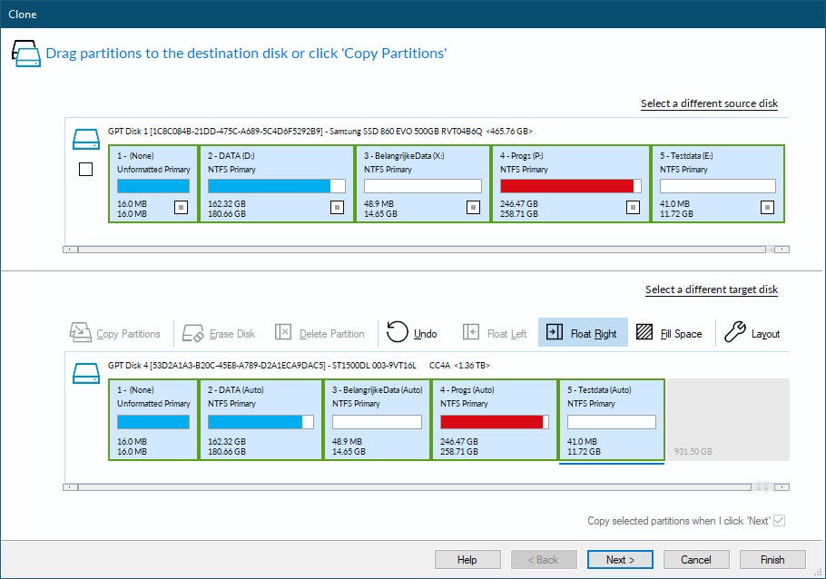Click the Float Left icon
826x579 pixels.
tap(471, 333)
